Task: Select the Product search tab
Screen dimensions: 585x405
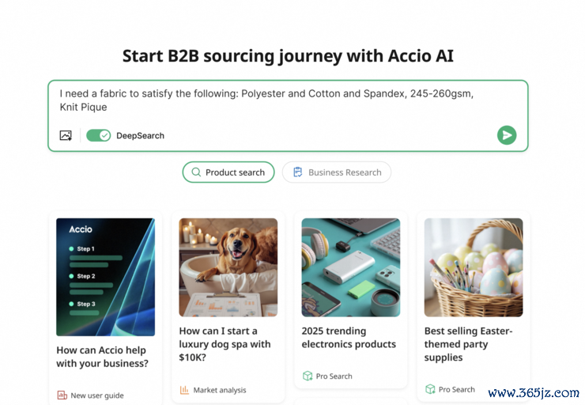Action: pyautogui.click(x=228, y=172)
